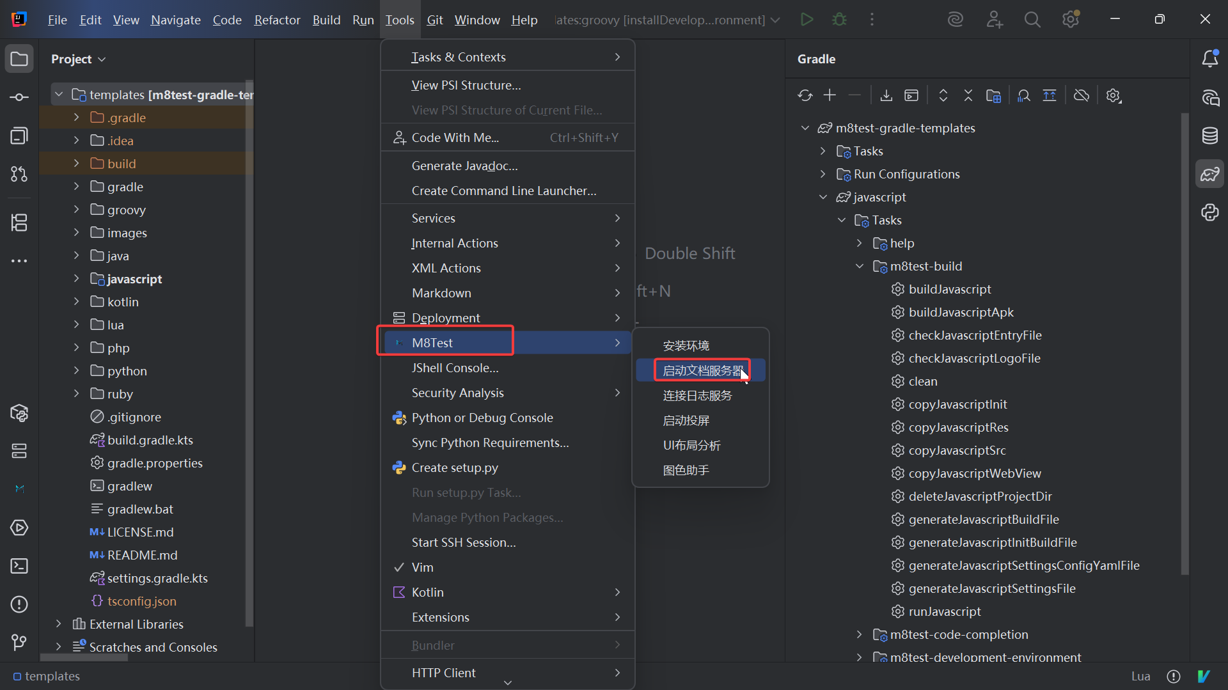Viewport: 1228px width, 690px height.
Task: Click the Download Sources icon in Gradle toolbar
Action: (886, 96)
